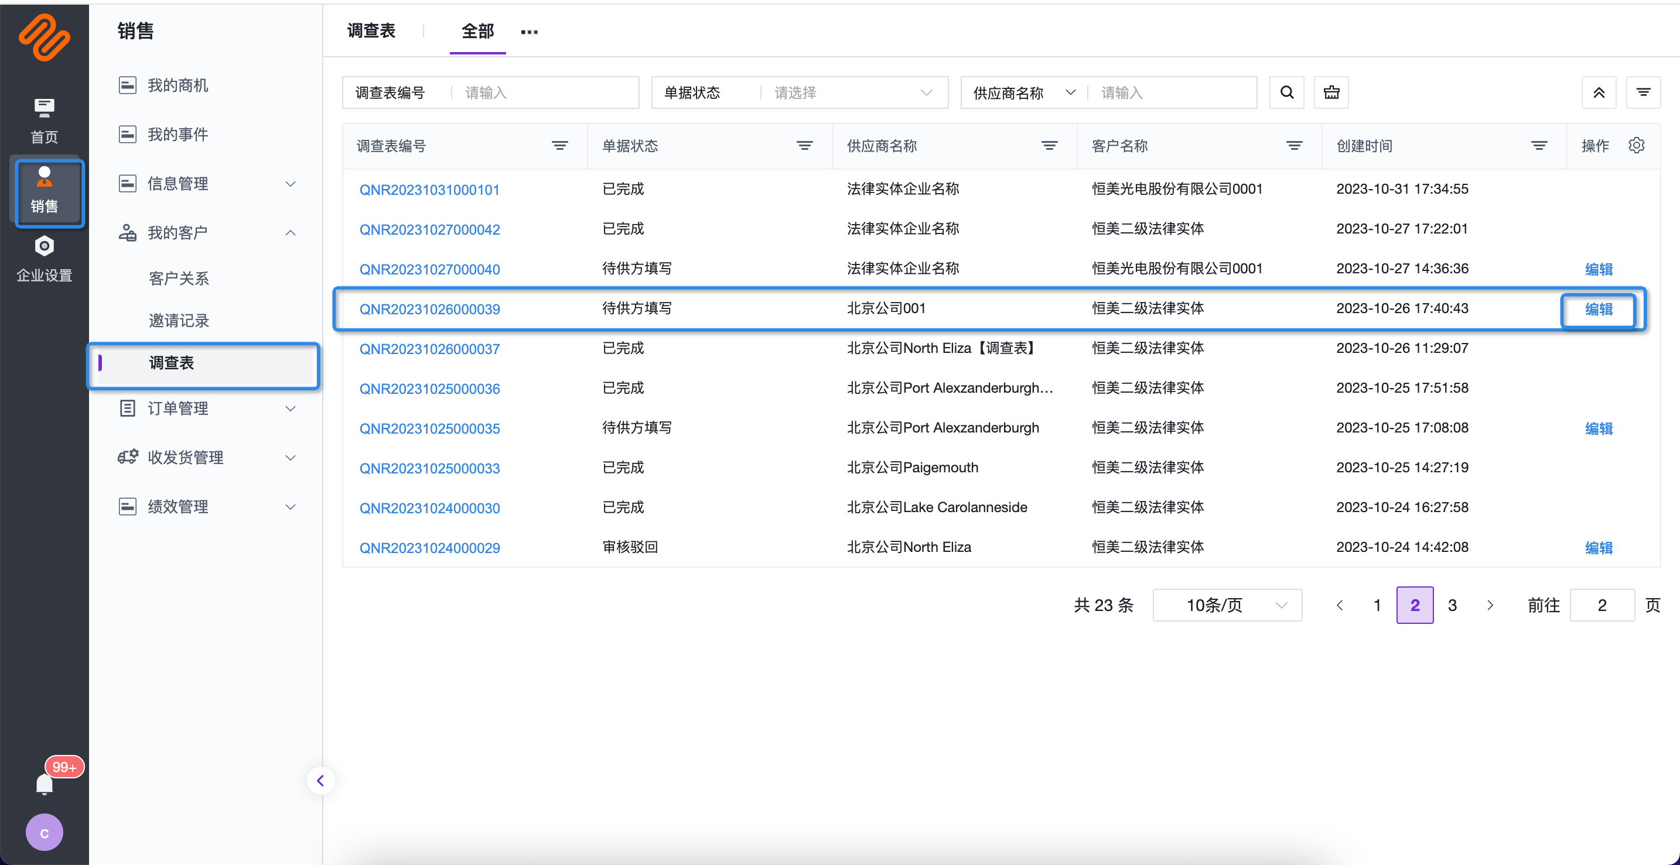Click 编辑 for QNR20231027000040
1680x865 pixels.
click(1599, 269)
